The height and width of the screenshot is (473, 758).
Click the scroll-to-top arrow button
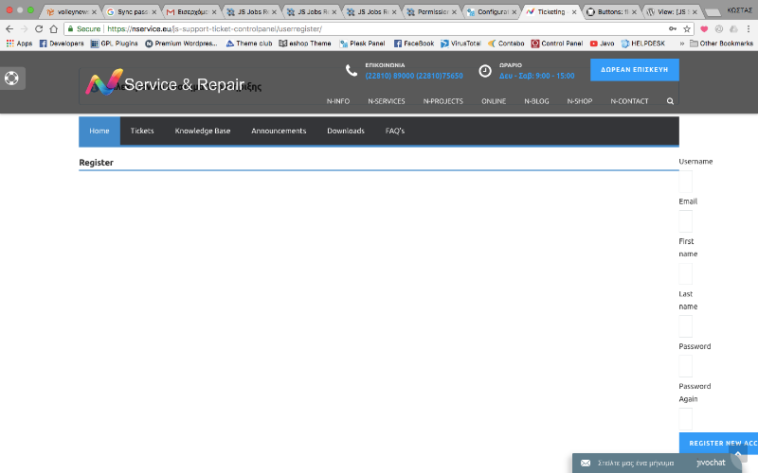(740, 455)
